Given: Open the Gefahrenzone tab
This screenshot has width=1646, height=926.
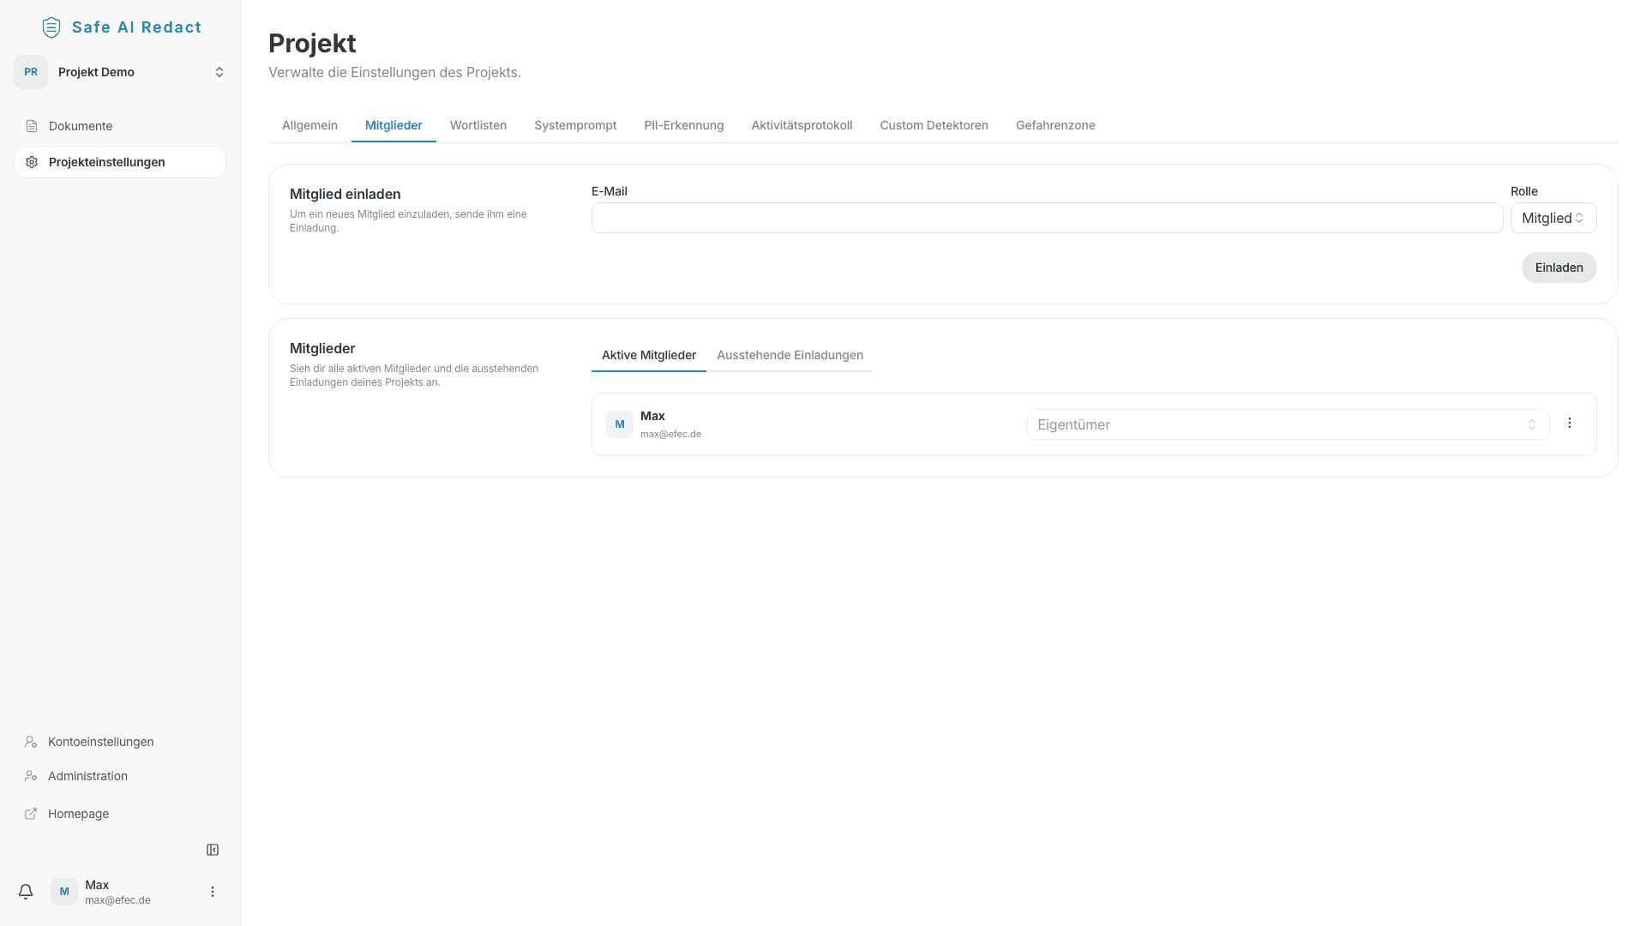Looking at the screenshot, I should click(1054, 125).
